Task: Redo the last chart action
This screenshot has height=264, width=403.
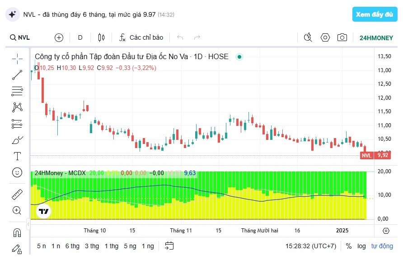Action: (x=197, y=37)
